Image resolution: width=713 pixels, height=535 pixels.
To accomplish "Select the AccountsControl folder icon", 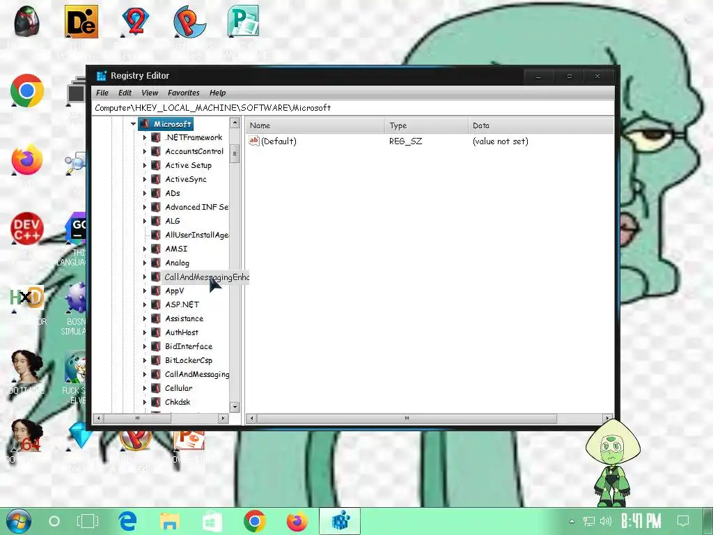I will [156, 151].
